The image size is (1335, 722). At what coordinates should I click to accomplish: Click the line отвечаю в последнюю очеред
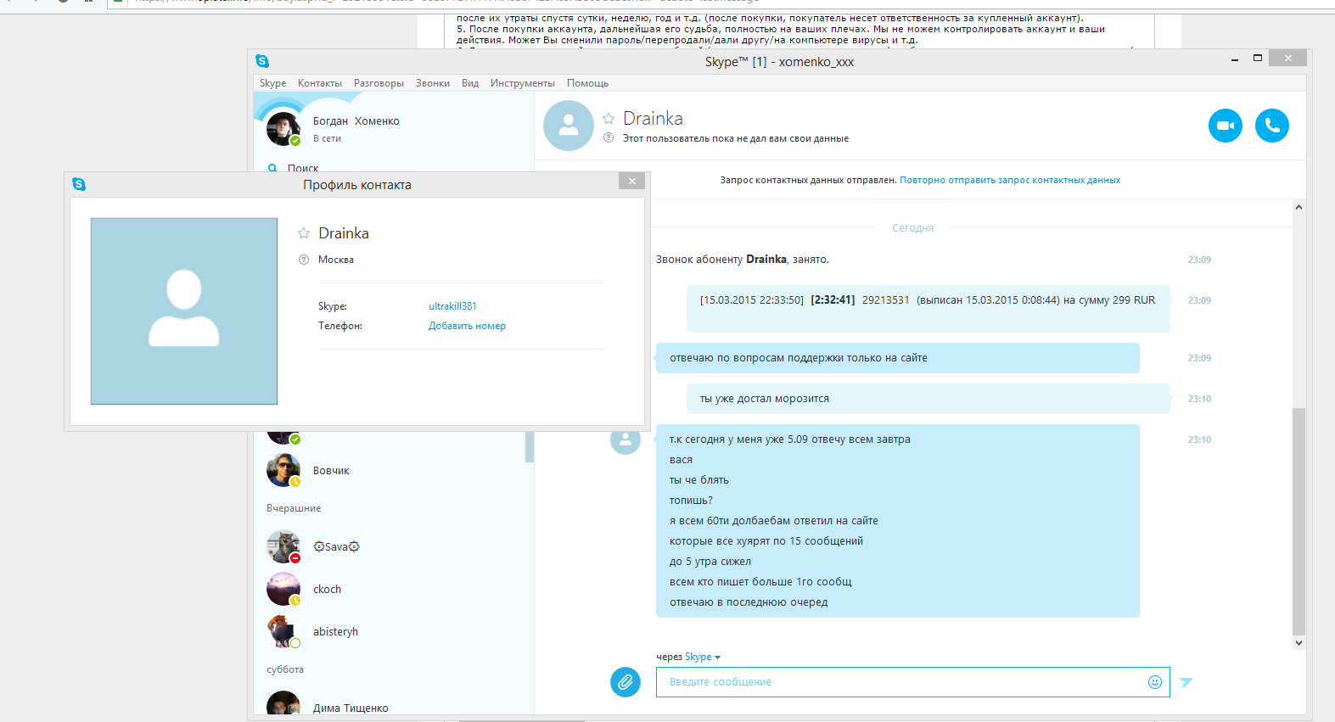pos(749,602)
